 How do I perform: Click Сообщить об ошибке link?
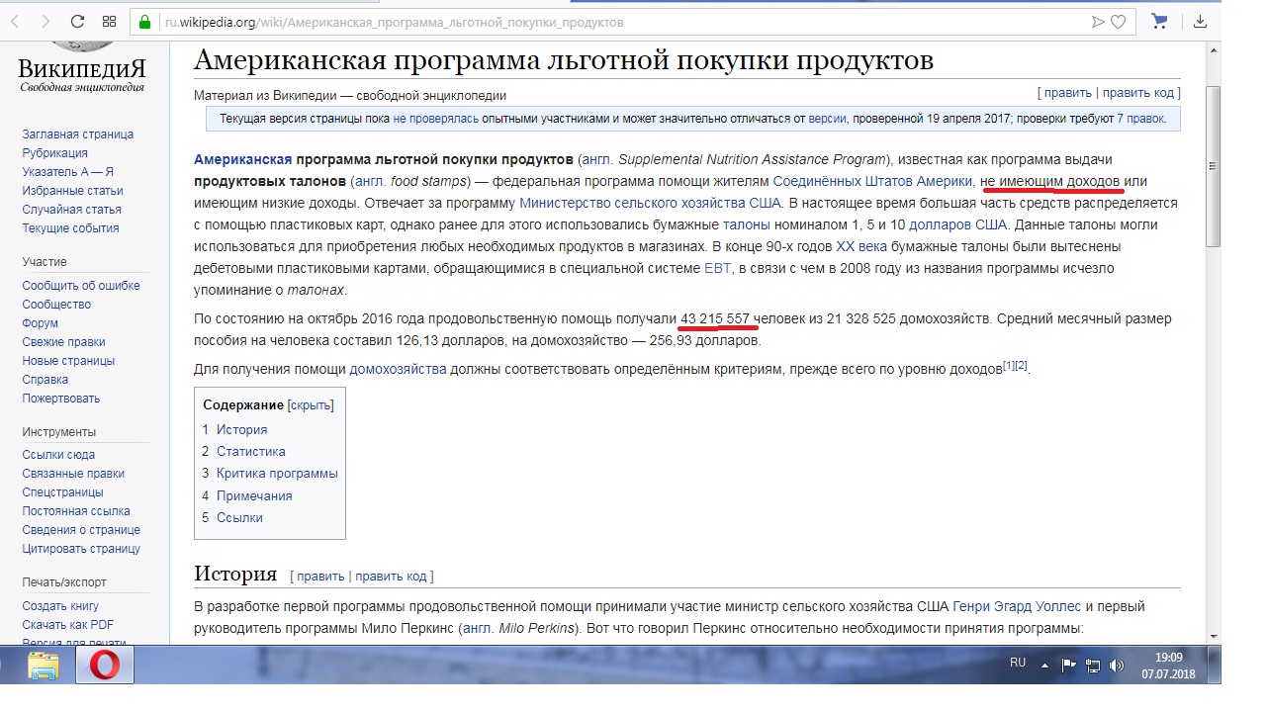(x=81, y=286)
